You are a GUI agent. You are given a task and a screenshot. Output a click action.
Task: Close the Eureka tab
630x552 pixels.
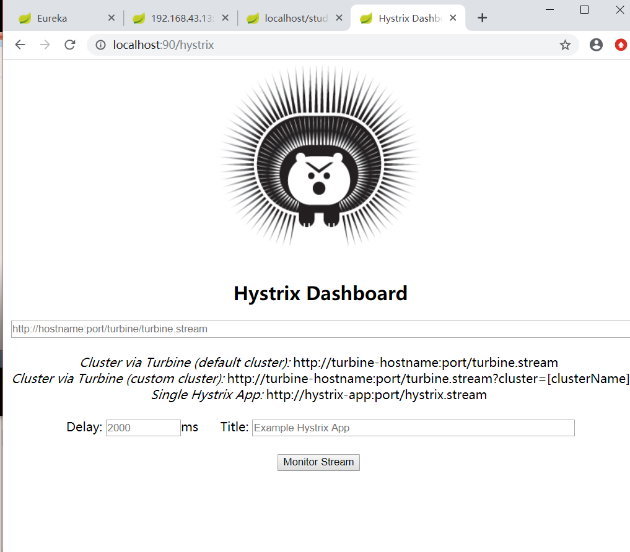click(x=112, y=18)
